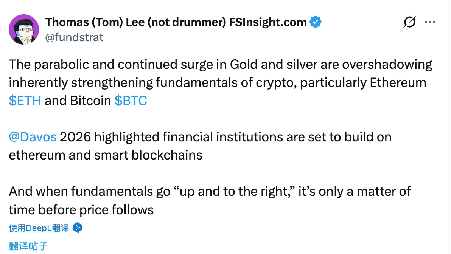Open the @Davos mention
The width and height of the screenshot is (451, 254).
click(x=33, y=137)
